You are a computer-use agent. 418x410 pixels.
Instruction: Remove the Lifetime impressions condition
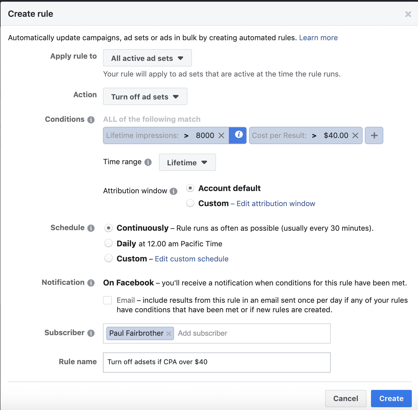pyautogui.click(x=221, y=135)
